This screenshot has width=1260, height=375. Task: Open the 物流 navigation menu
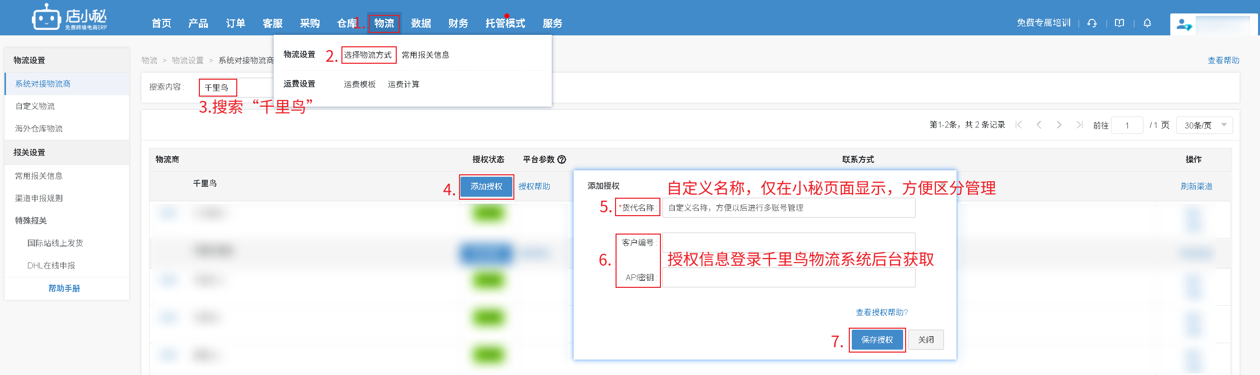(x=384, y=23)
